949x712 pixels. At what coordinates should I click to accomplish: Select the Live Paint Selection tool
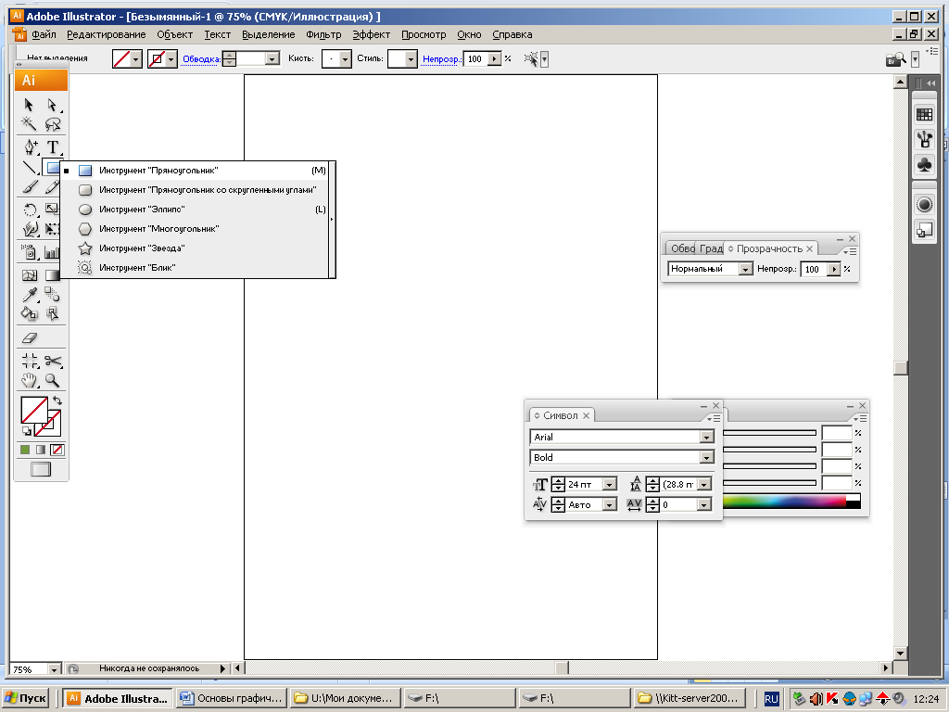pos(53,313)
